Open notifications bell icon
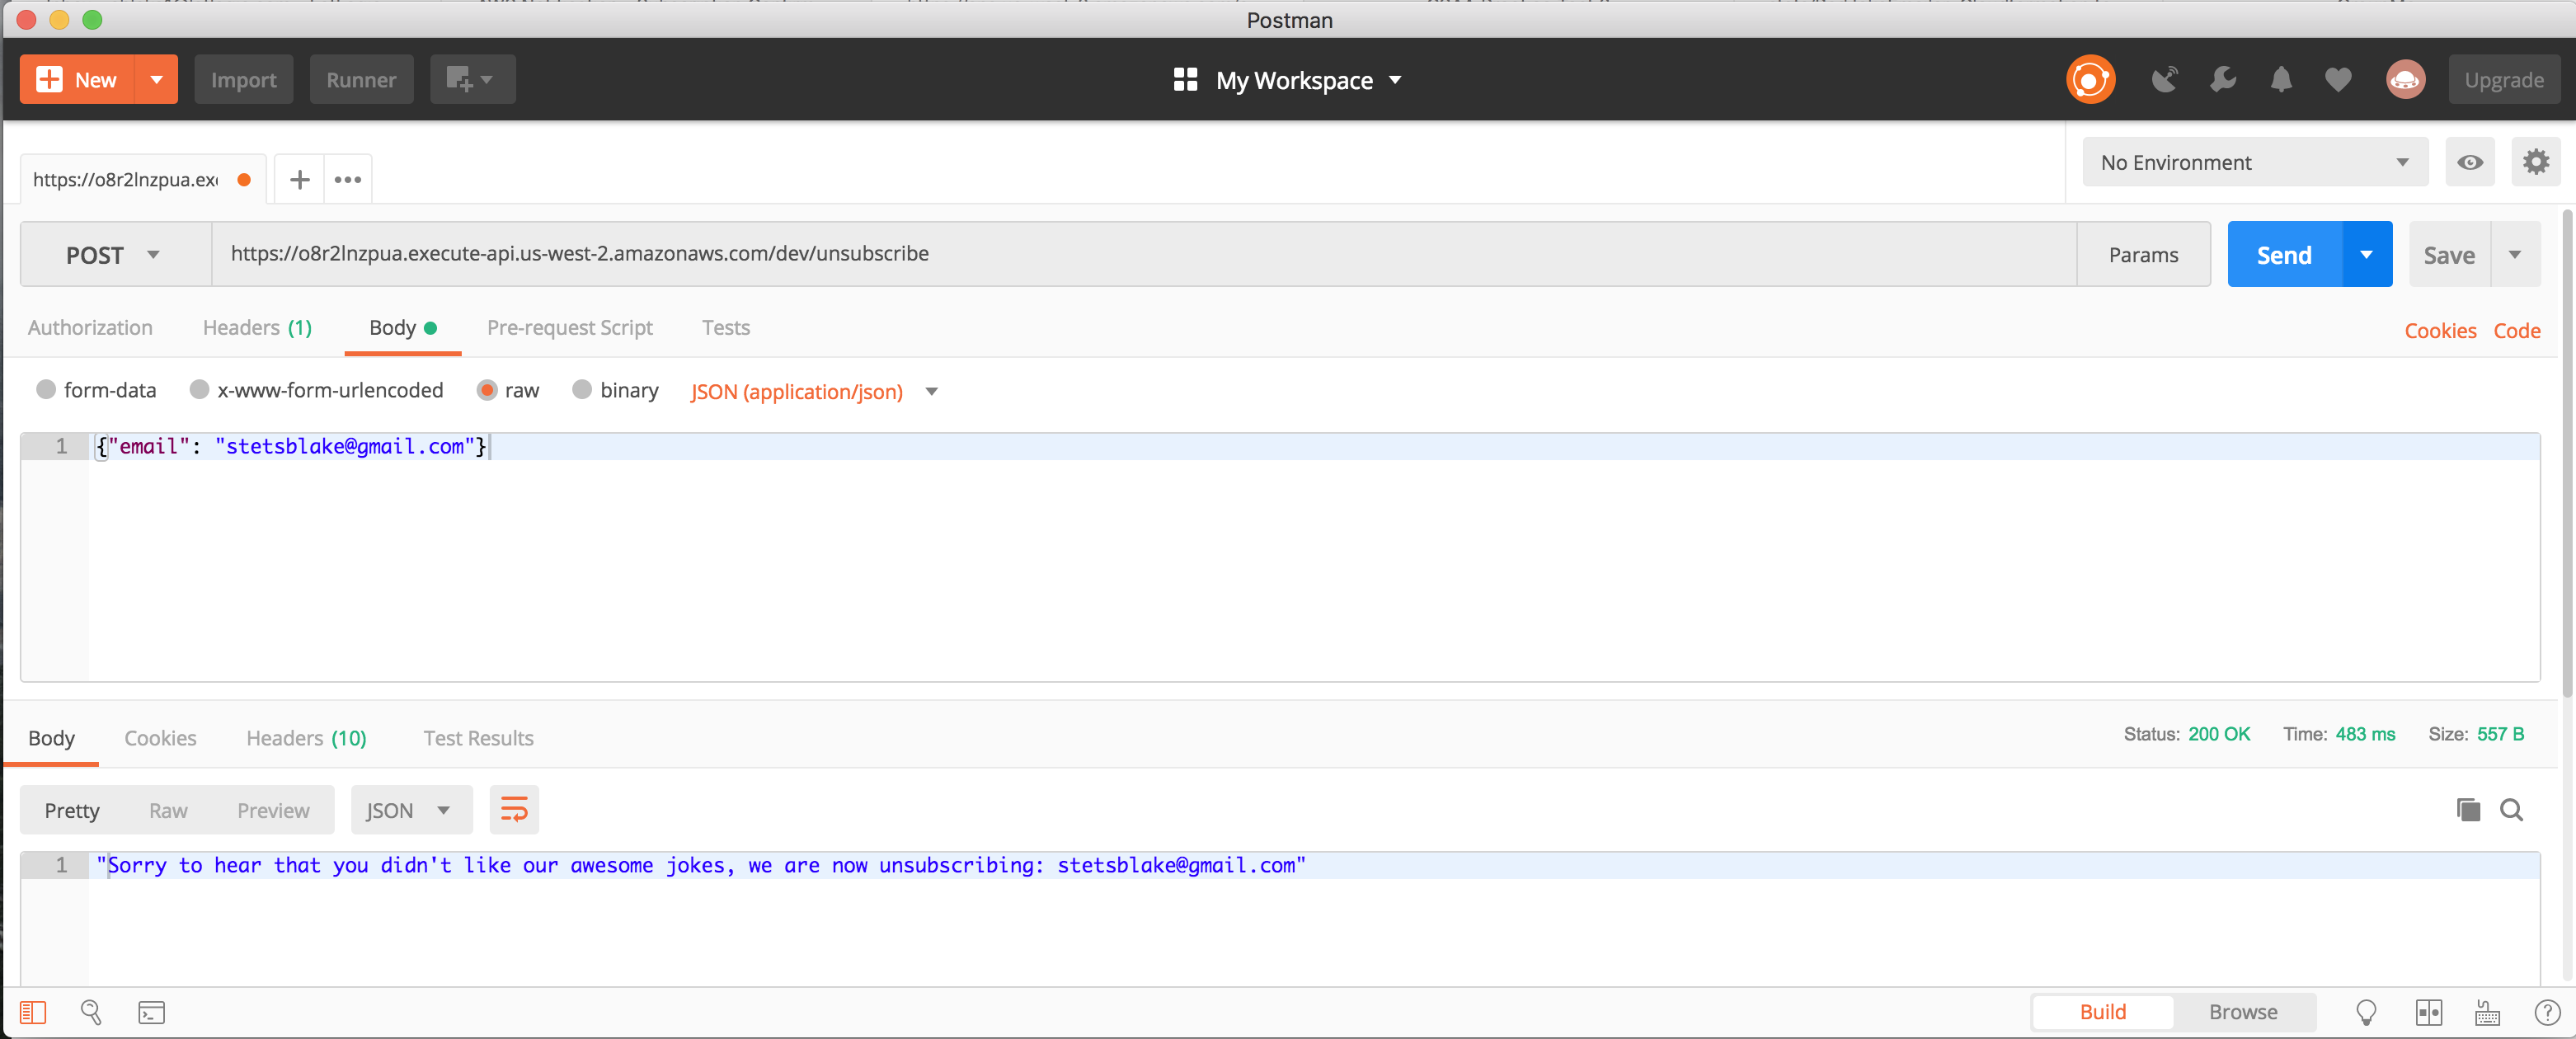Viewport: 2576px width, 1039px height. [x=2281, y=80]
